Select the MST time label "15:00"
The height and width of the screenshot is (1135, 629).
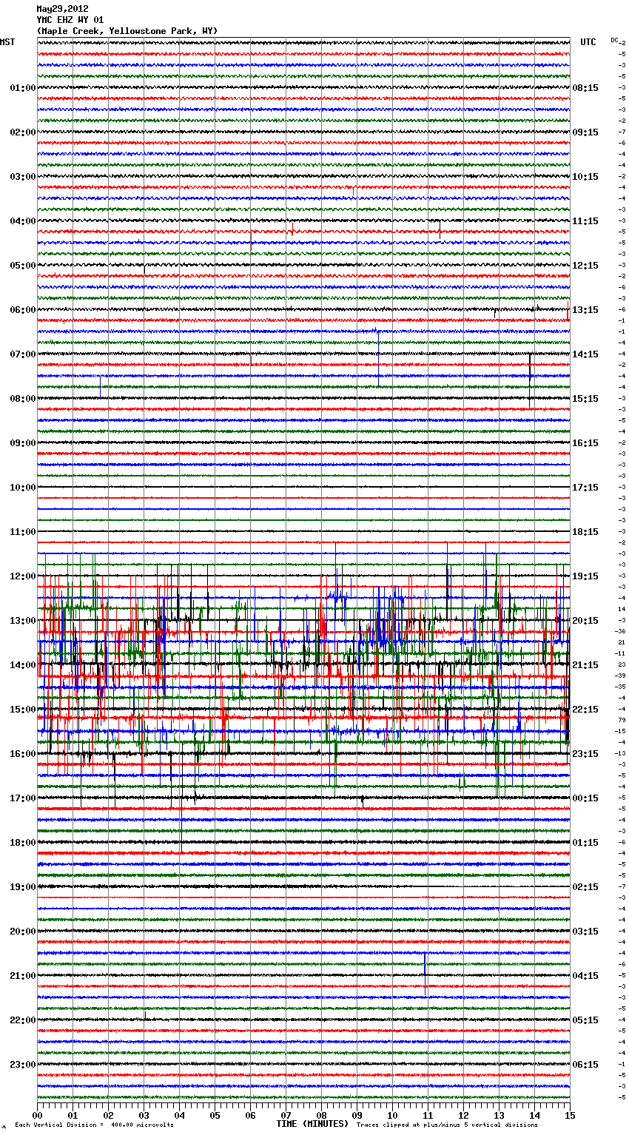tap(23, 710)
